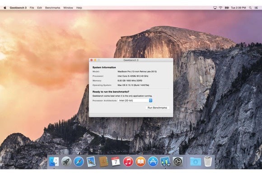Click the clock showing Tue 2:39 PM
262x175 pixels.
click(x=239, y=8)
